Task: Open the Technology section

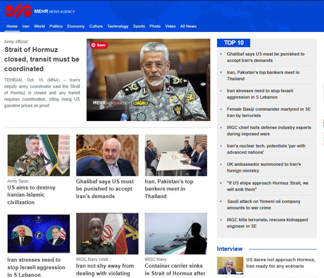Action: click(118, 27)
